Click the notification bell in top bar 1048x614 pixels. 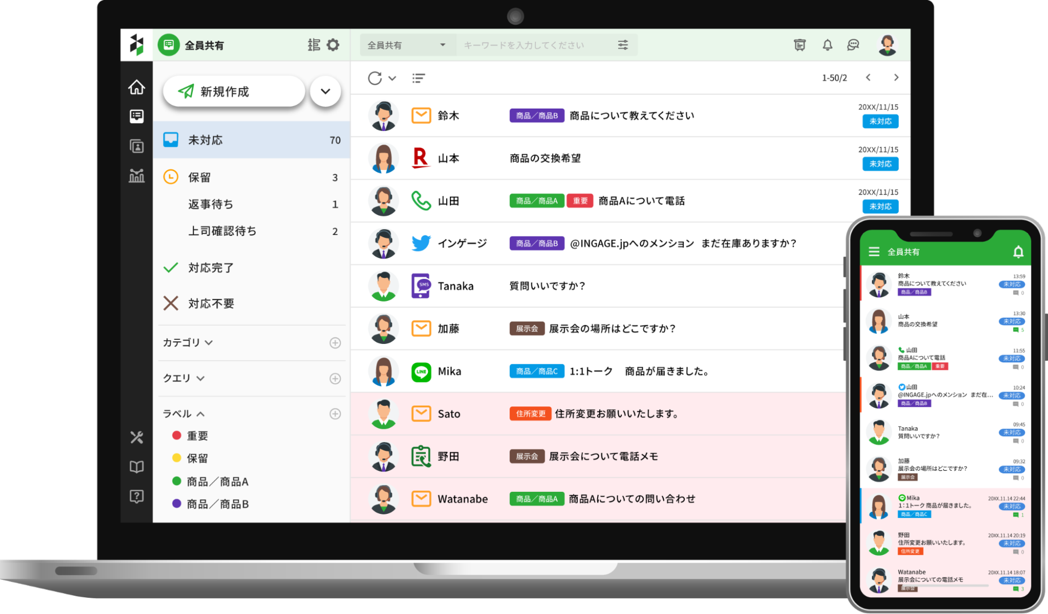[827, 45]
